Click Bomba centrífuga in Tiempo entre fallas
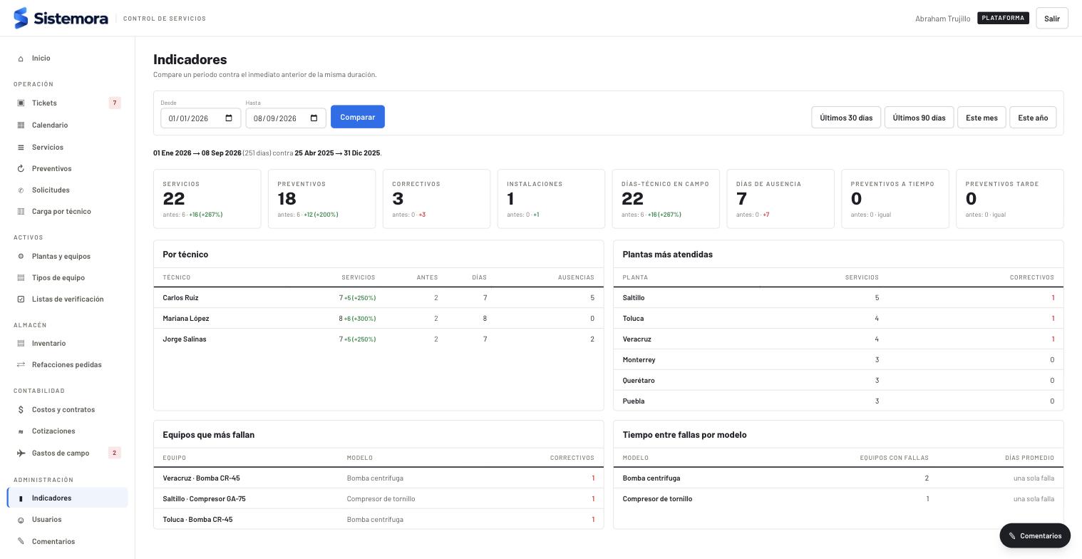This screenshot has width=1082, height=559. pyautogui.click(x=651, y=478)
